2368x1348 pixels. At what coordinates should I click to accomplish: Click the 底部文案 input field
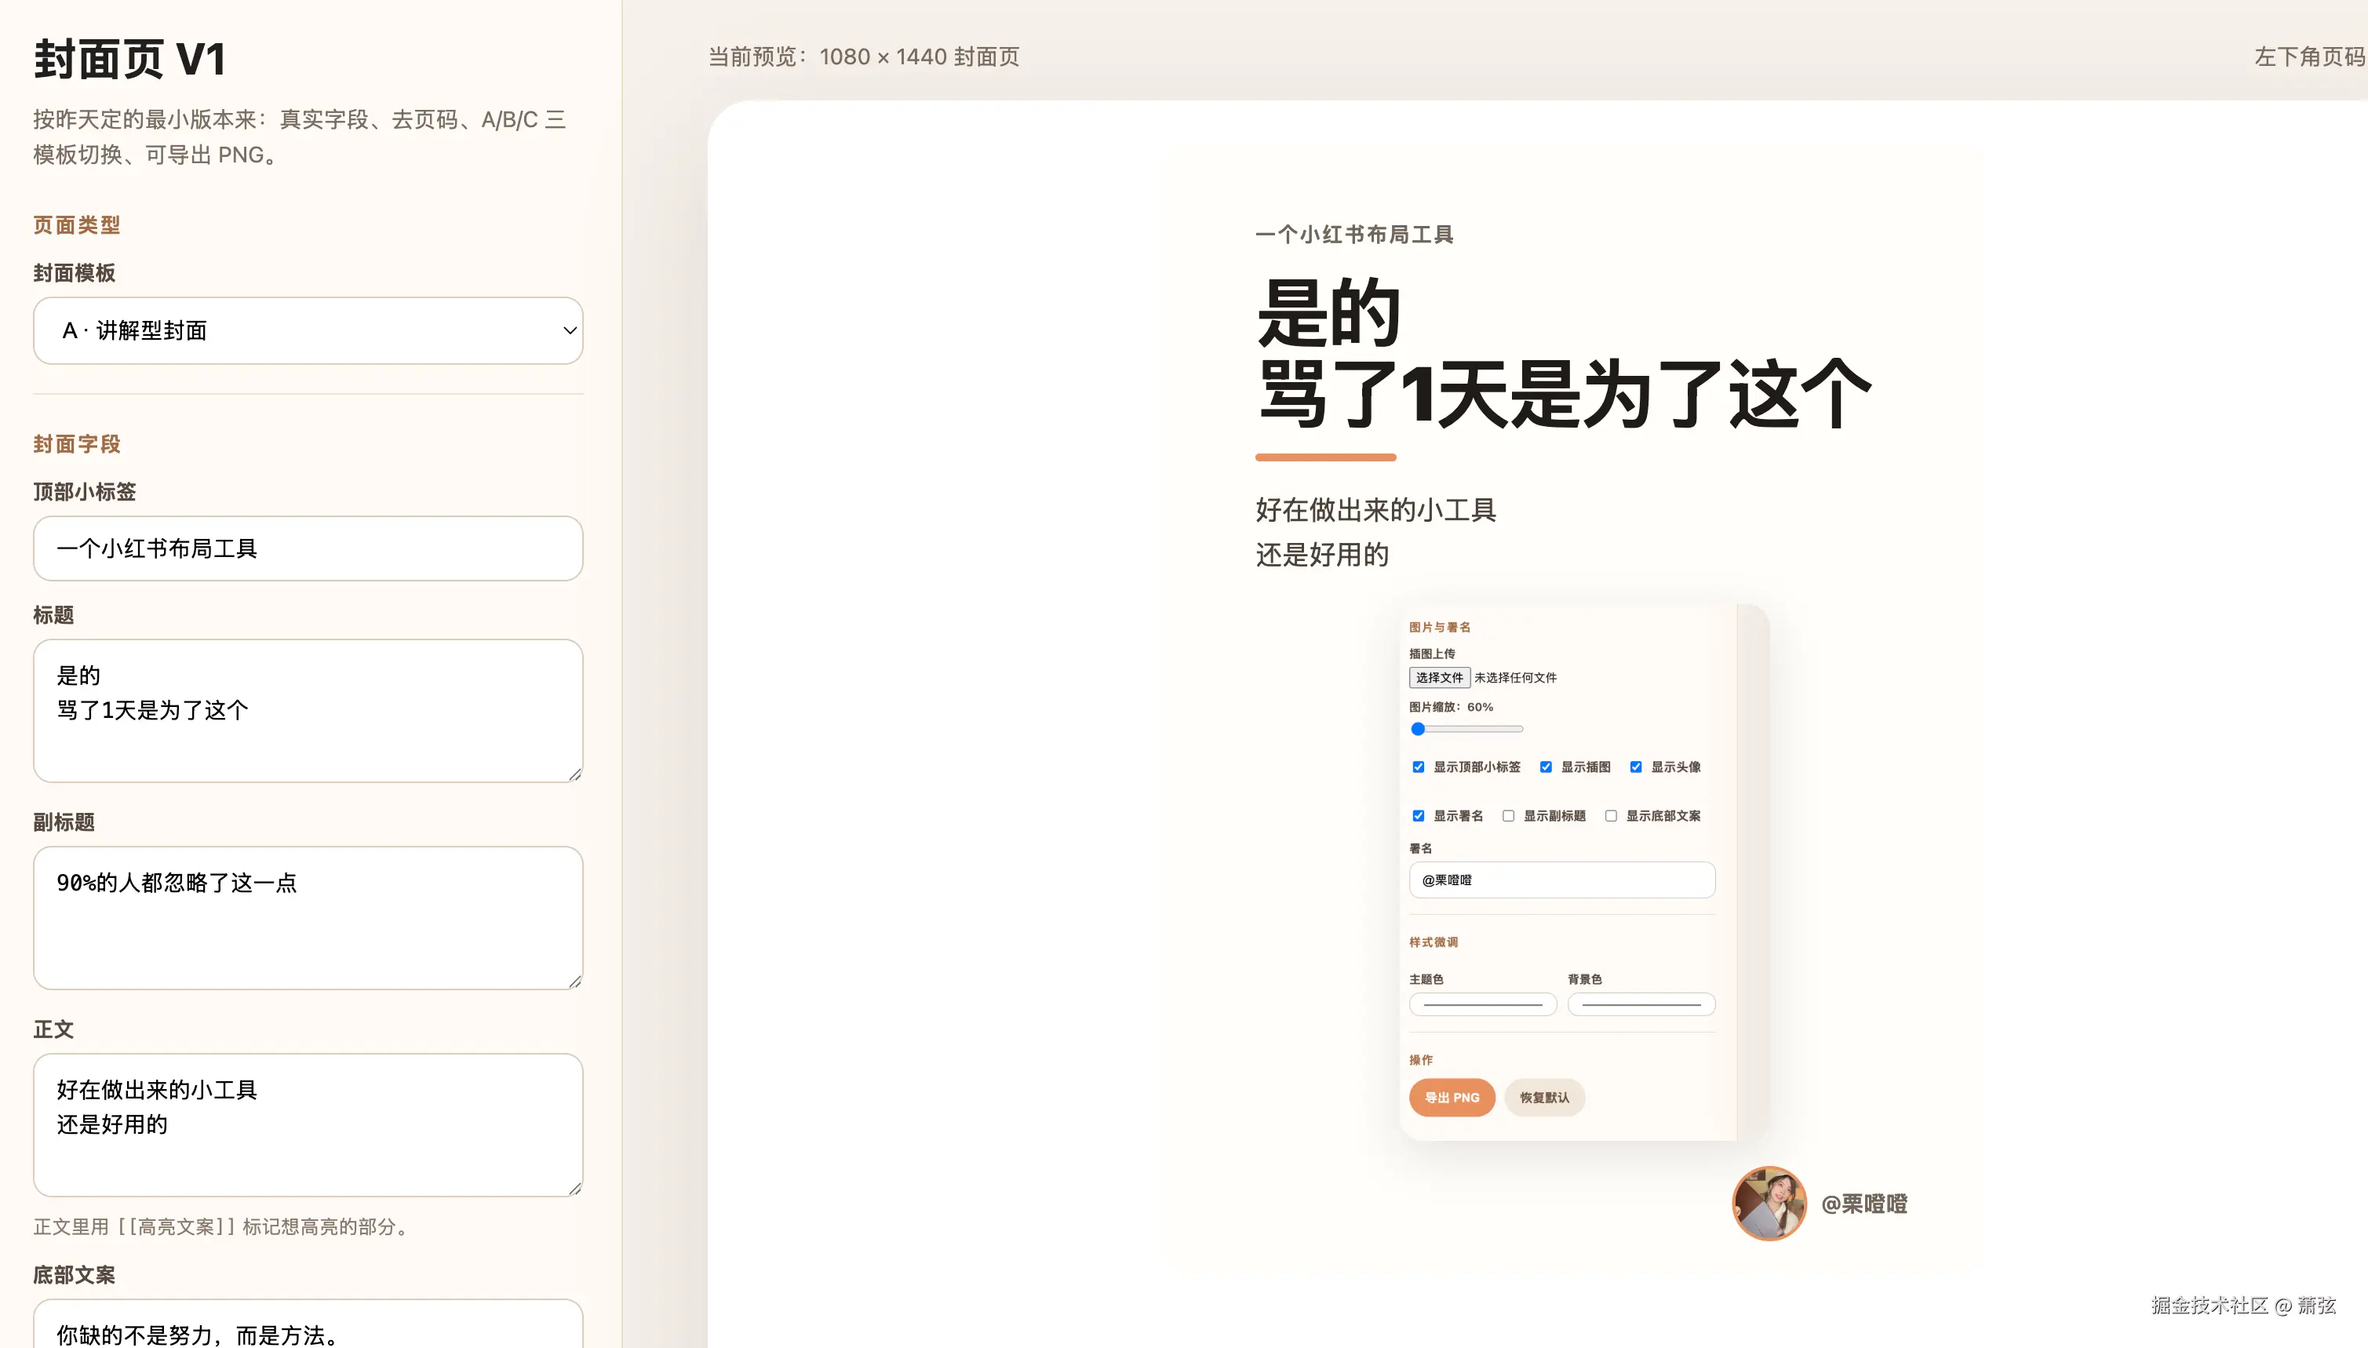pos(308,1331)
